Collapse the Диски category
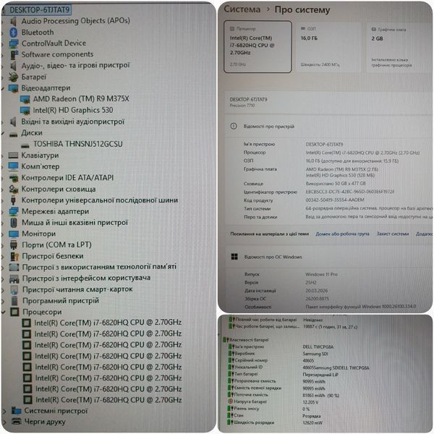 click(x=2, y=134)
